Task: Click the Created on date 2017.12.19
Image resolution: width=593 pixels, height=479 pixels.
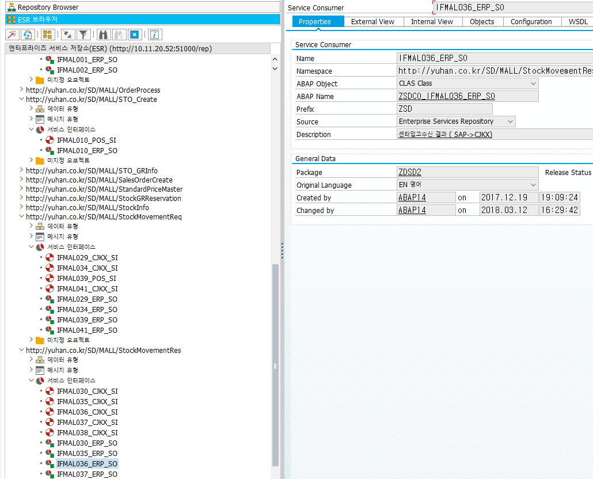Action: (509, 197)
